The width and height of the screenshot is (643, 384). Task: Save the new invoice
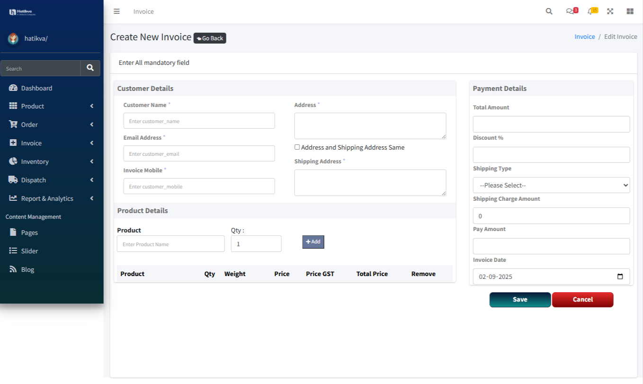point(519,299)
